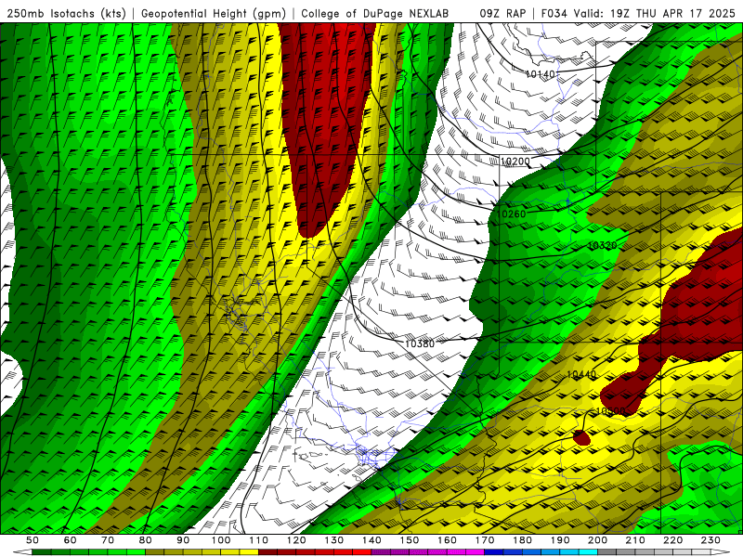This screenshot has height=557, width=743.
Task: Click the 180 tick on the color scale
Action: (x=522, y=540)
